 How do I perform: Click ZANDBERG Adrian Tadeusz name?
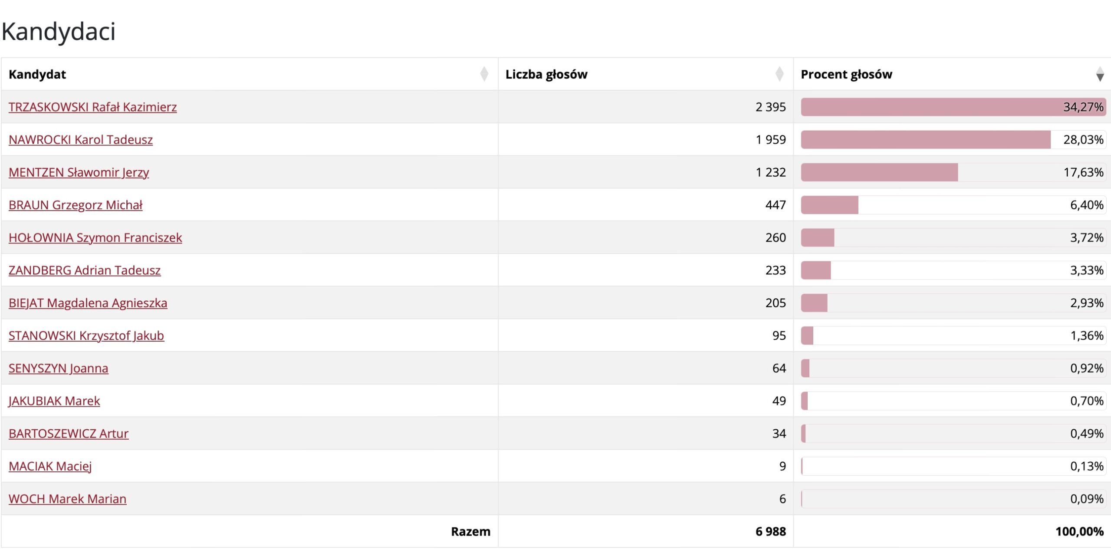point(85,270)
